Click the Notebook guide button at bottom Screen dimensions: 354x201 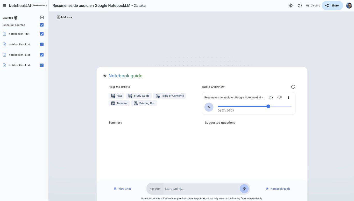[x=278, y=189]
